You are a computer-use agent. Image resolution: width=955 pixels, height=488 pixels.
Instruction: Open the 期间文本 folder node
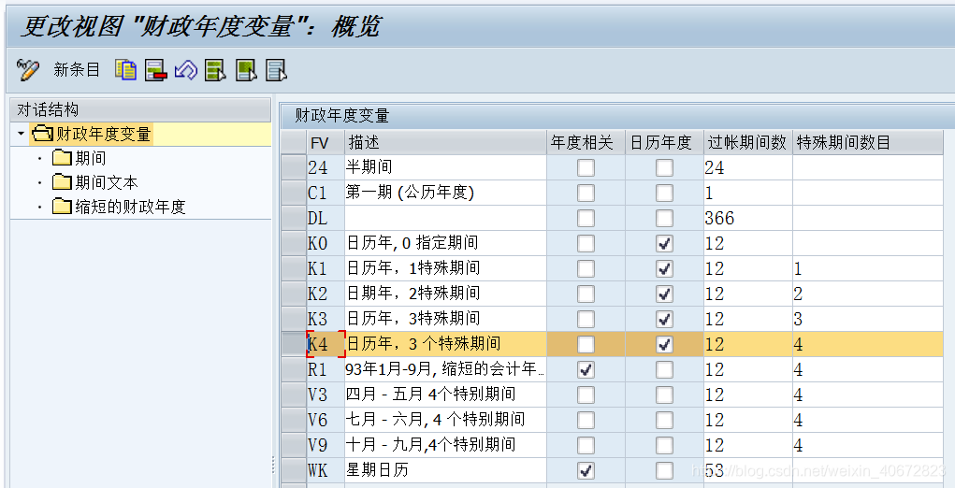click(x=107, y=182)
